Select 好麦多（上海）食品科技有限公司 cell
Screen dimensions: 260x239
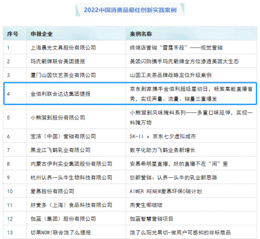pos(71,205)
